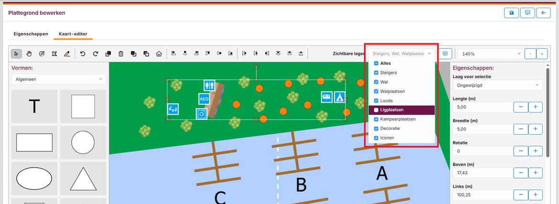
Task: Toggle the Kampeerplaatsen layer checkbox
Action: point(376,119)
